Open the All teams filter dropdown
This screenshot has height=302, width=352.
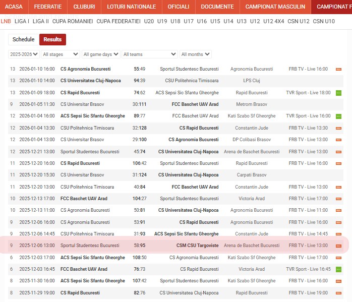150,54
